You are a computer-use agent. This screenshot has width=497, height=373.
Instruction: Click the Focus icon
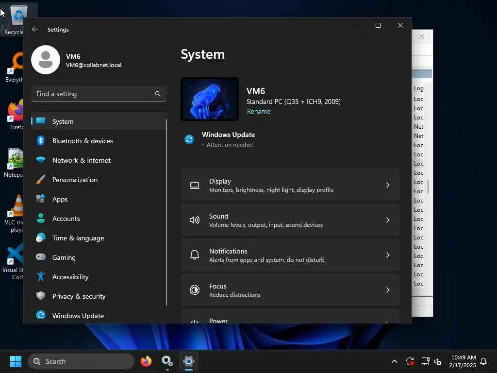tap(195, 290)
